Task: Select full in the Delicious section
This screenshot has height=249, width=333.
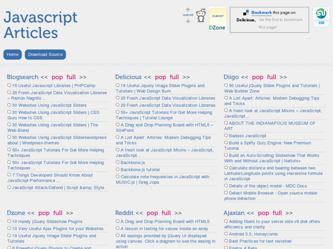Action: click(x=175, y=77)
